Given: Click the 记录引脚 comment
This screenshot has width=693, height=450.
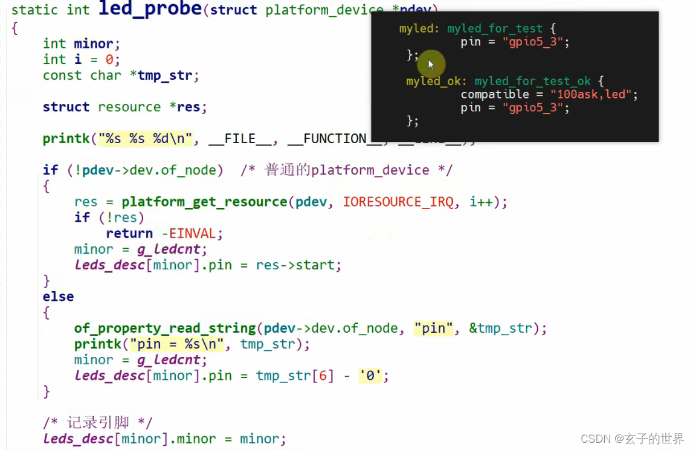Looking at the screenshot, I should pyautogui.click(x=98, y=423).
